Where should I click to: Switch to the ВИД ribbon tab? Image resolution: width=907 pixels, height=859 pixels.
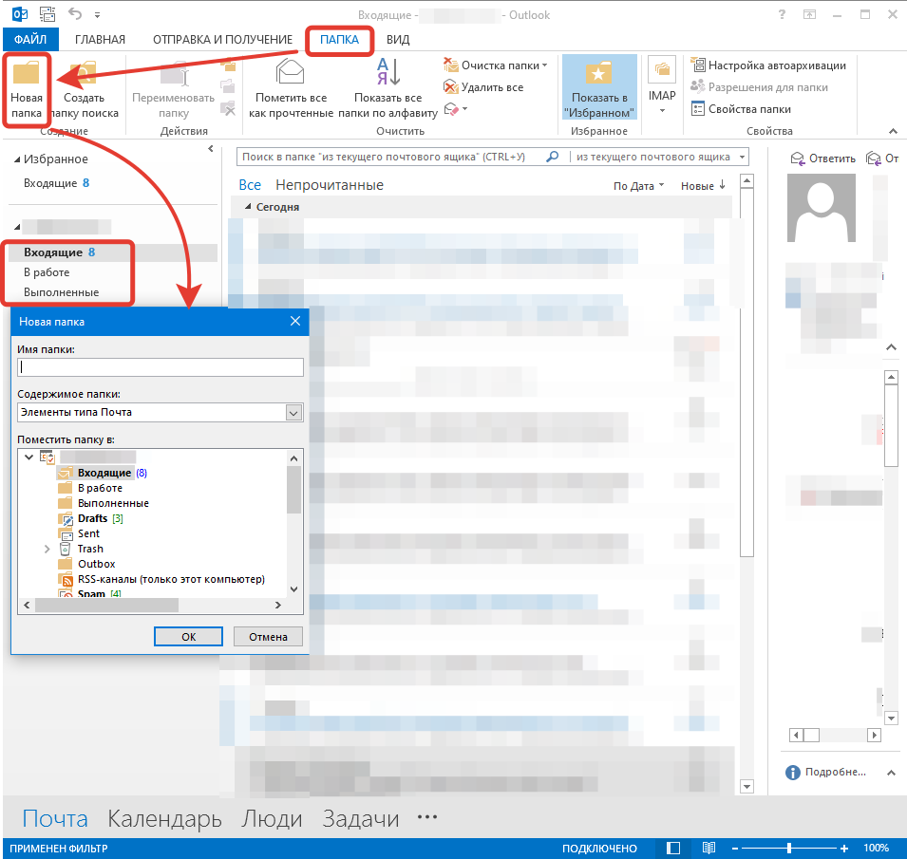(x=398, y=39)
